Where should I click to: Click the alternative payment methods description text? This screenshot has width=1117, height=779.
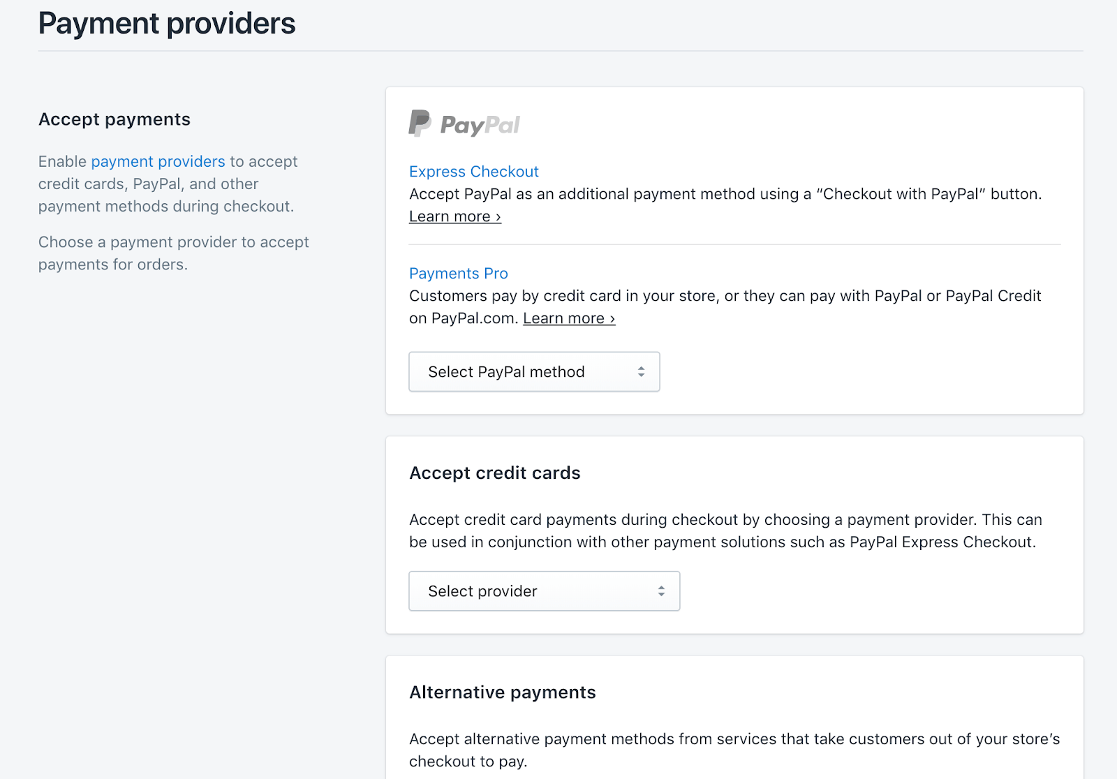pyautogui.click(x=733, y=740)
